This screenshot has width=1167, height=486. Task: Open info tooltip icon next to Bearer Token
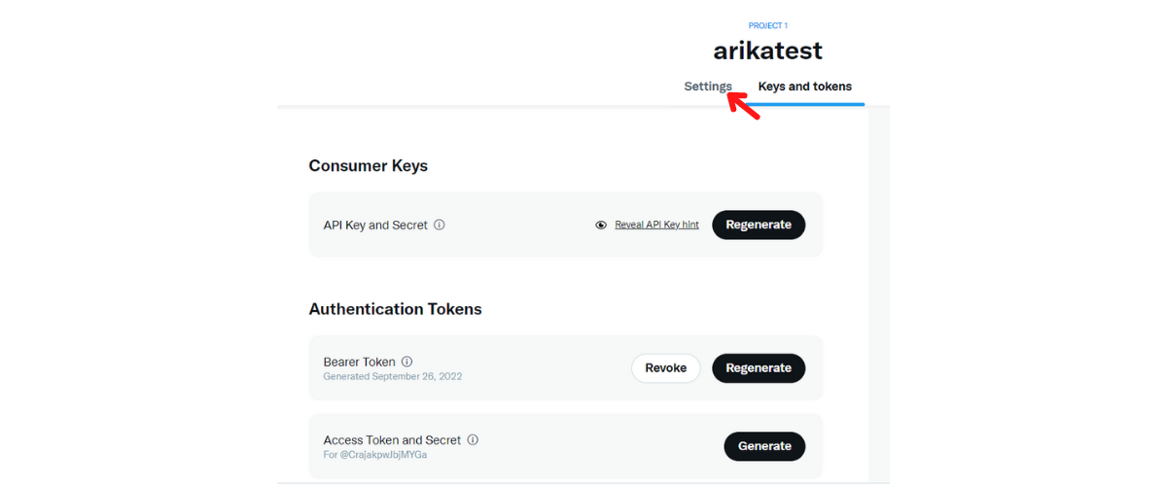pos(407,362)
